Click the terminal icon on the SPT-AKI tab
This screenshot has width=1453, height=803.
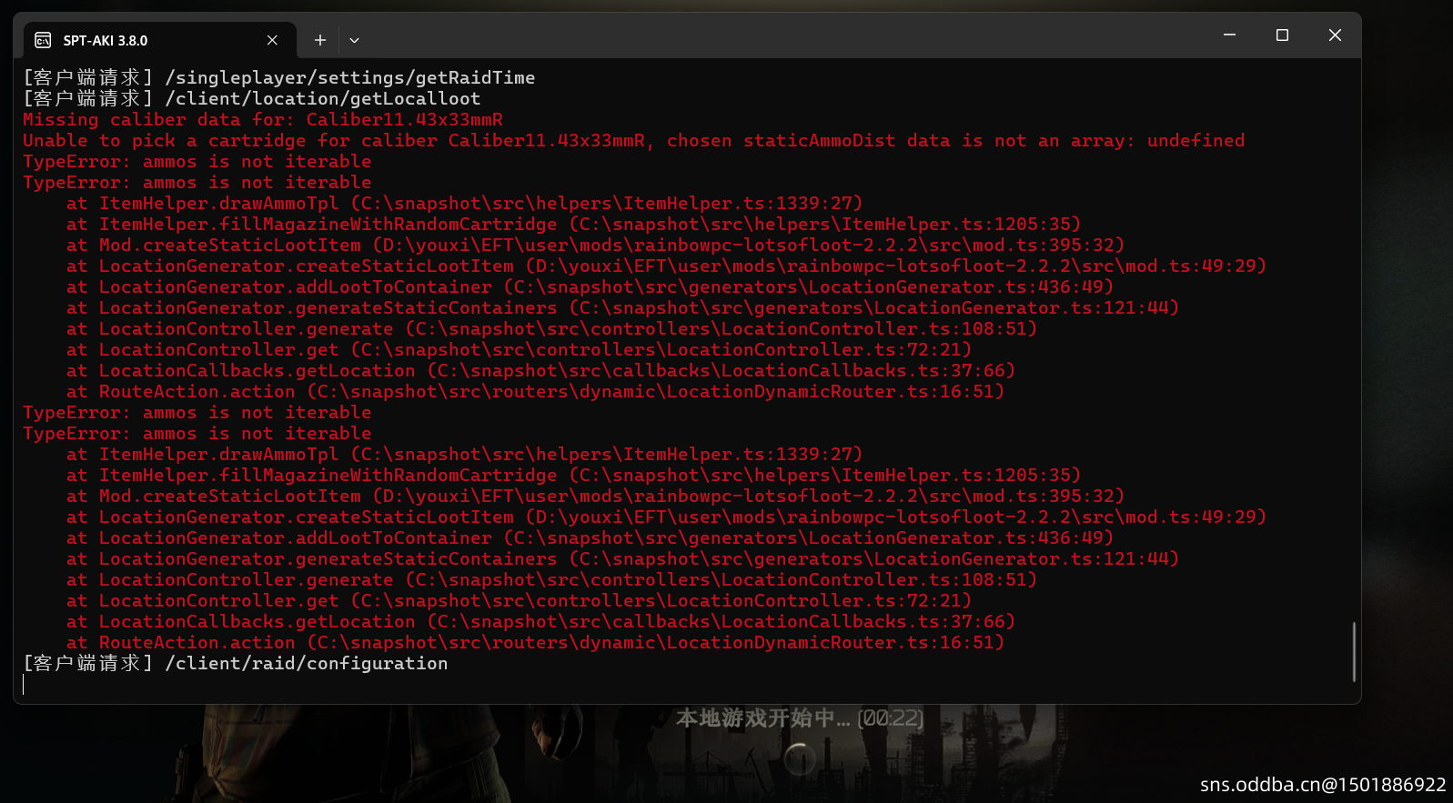43,40
